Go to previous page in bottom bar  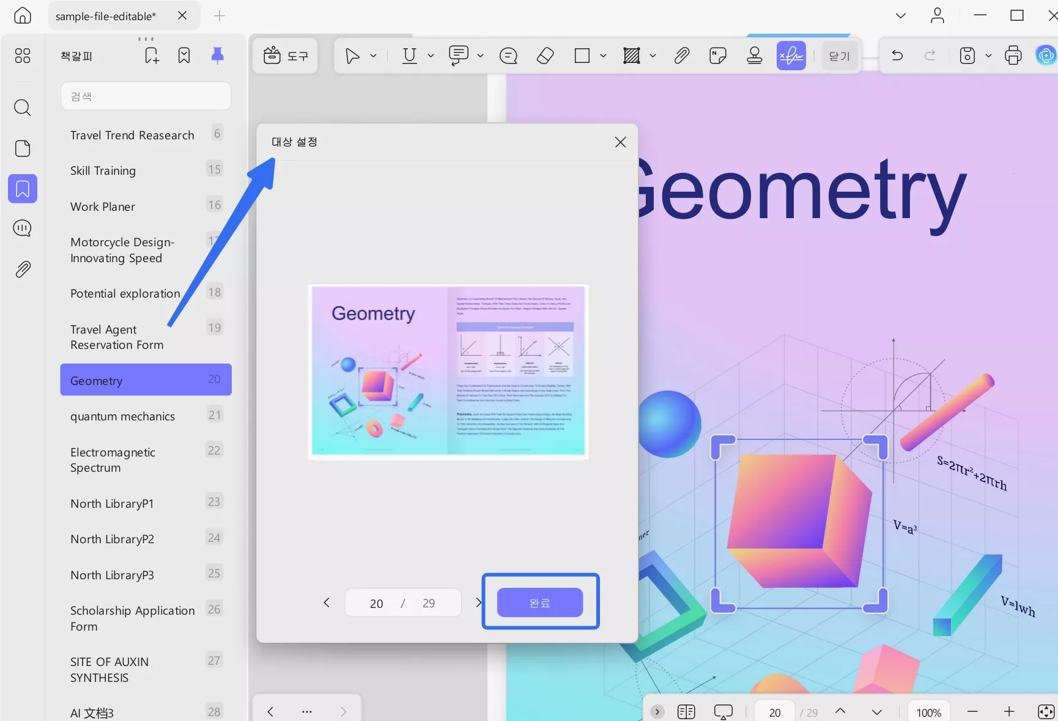pyautogui.click(x=840, y=711)
